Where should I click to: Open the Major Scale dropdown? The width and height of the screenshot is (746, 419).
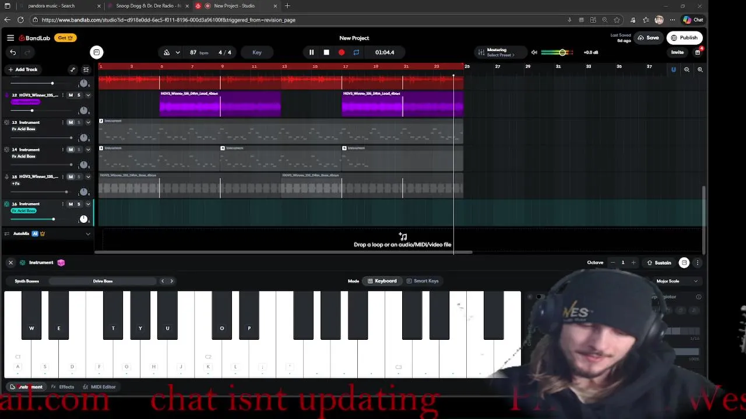point(677,281)
